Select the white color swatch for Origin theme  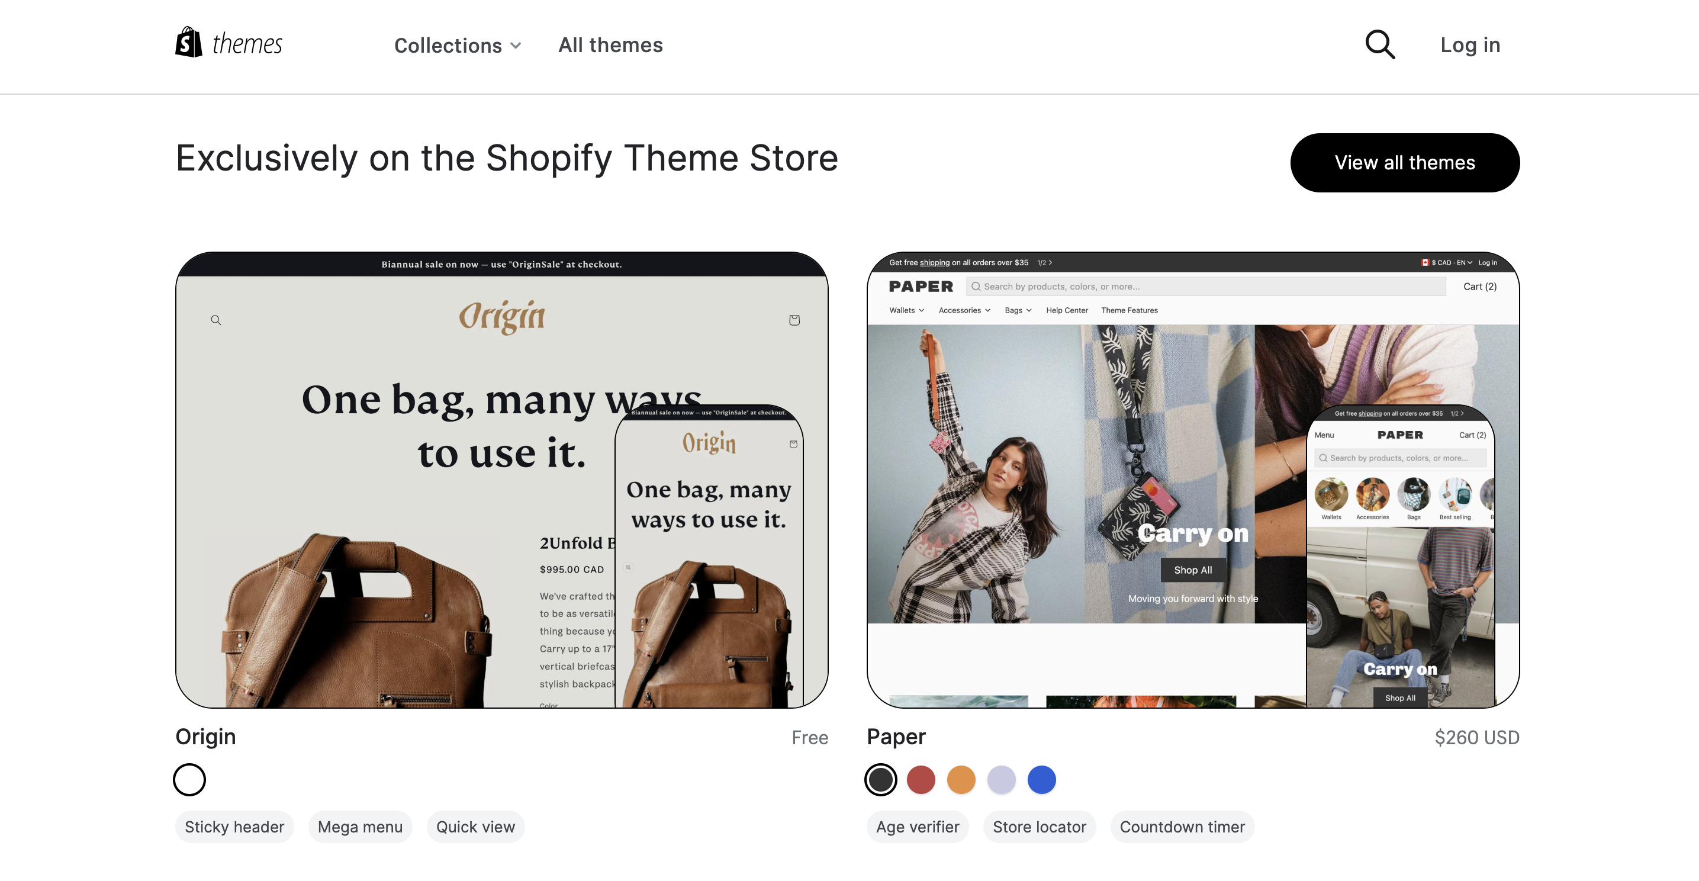click(189, 779)
